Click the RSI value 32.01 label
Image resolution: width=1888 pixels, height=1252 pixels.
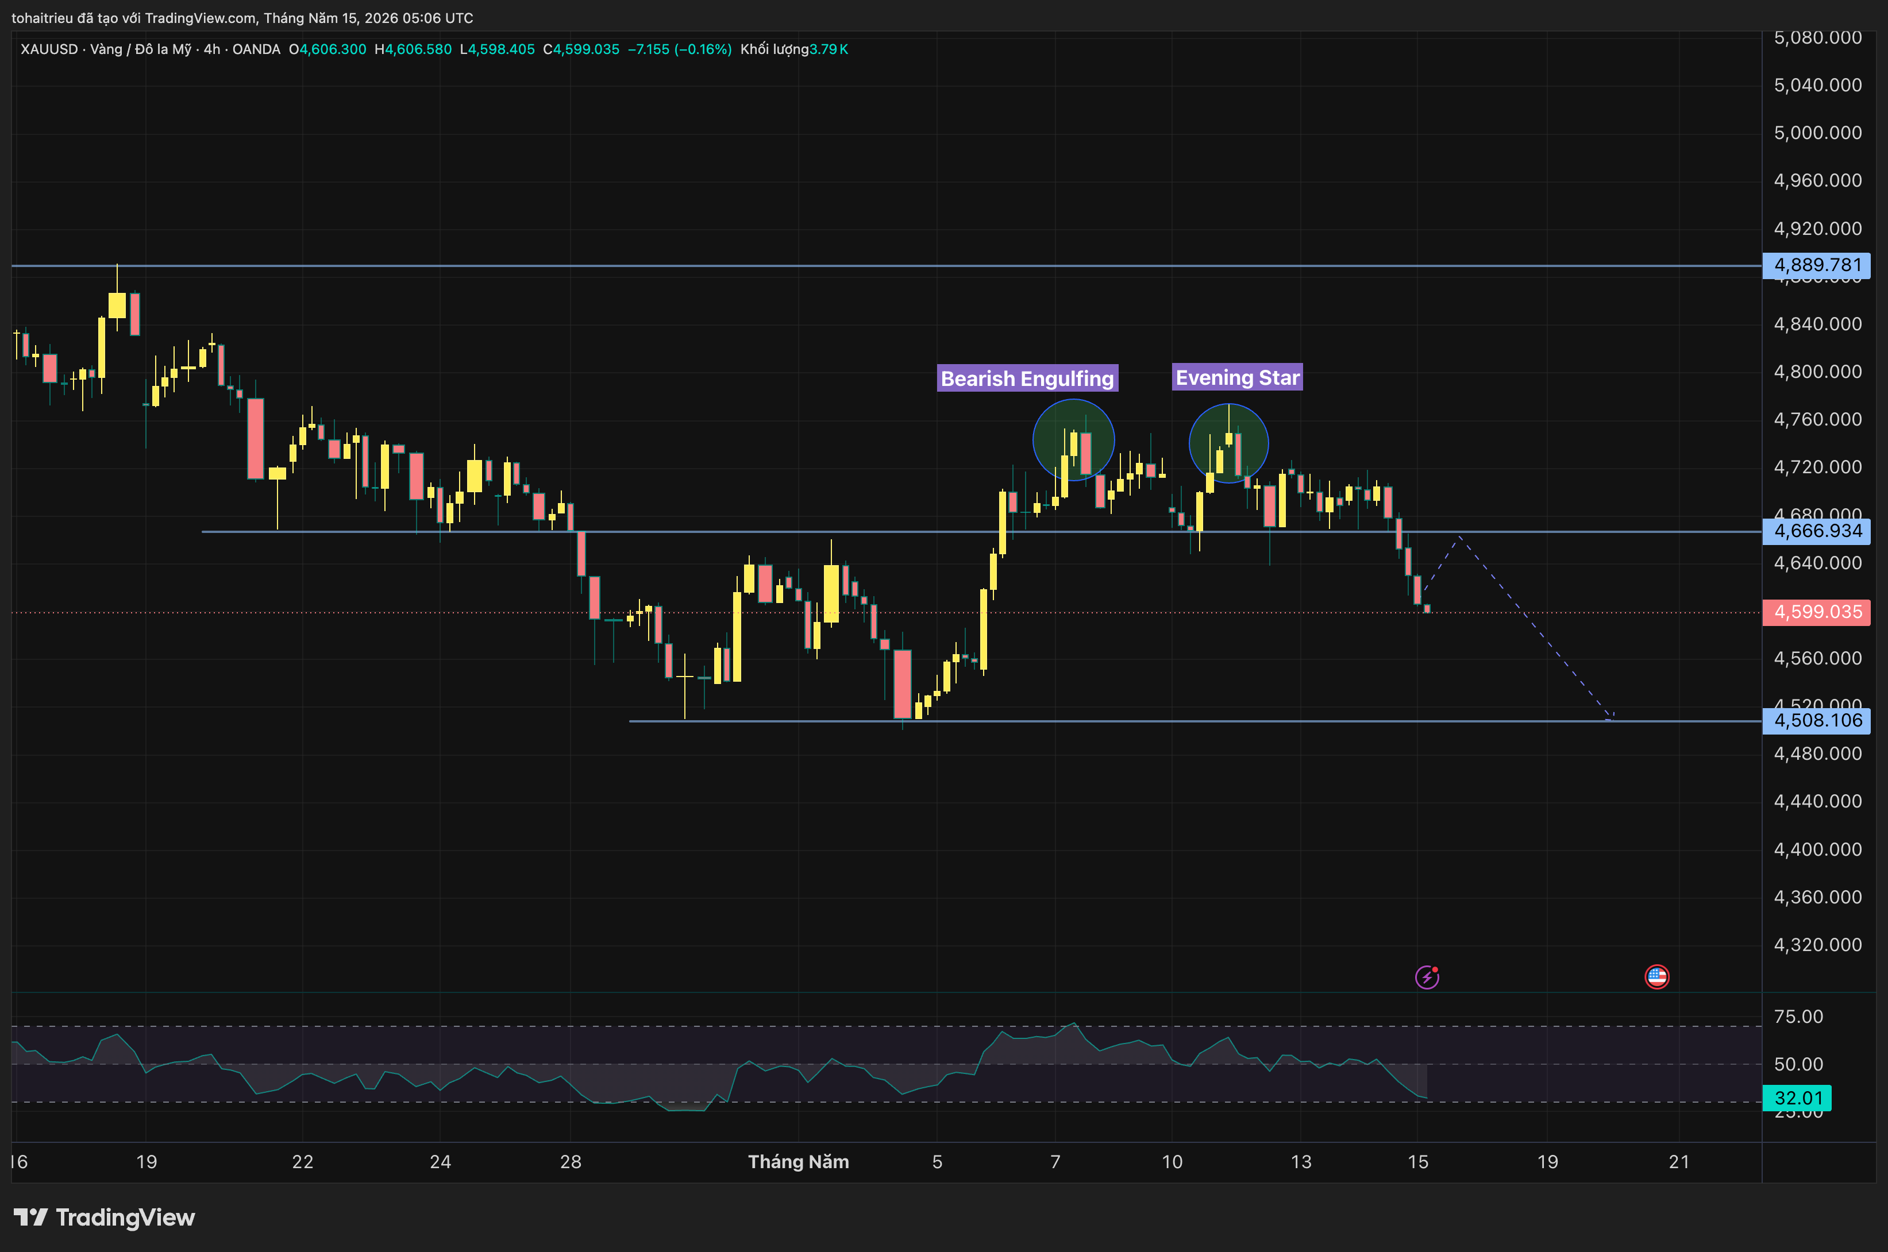click(x=1797, y=1098)
